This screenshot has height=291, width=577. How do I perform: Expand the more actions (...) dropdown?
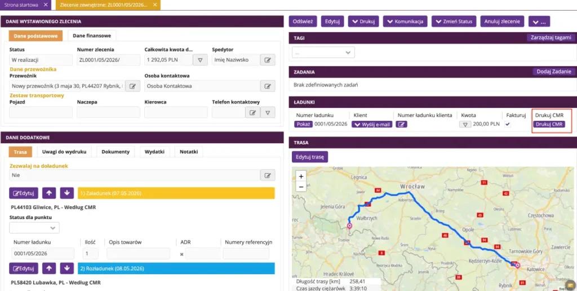pyautogui.click(x=539, y=21)
